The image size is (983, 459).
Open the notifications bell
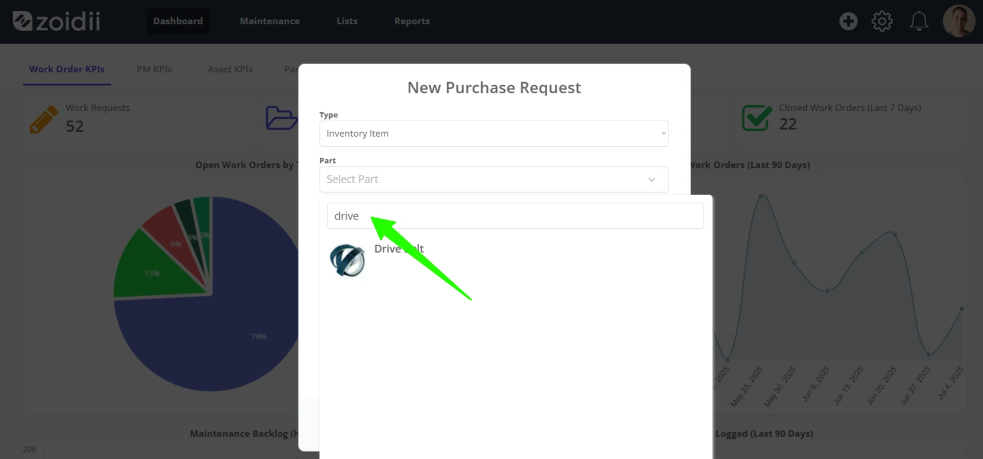(919, 21)
